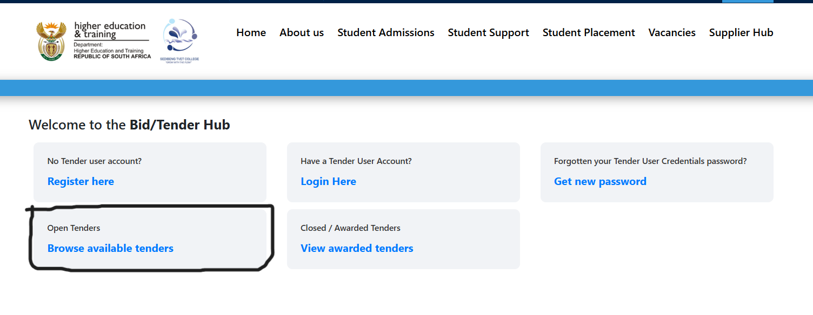Click the 'Closed / Awarded Tenders' card label
This screenshot has width=813, height=315.
tap(350, 228)
